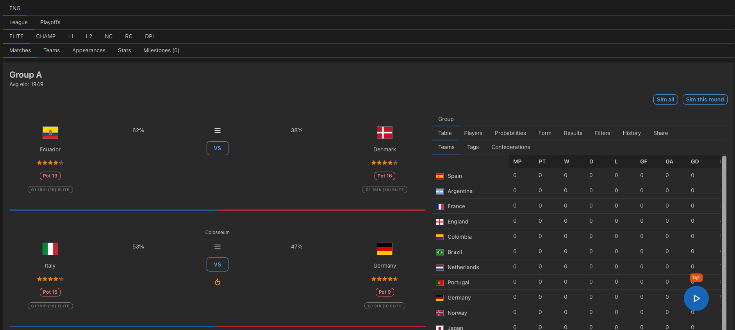Viewport: 735px width, 330px height.
Task: Open the CHAMP division tab
Action: click(x=46, y=36)
